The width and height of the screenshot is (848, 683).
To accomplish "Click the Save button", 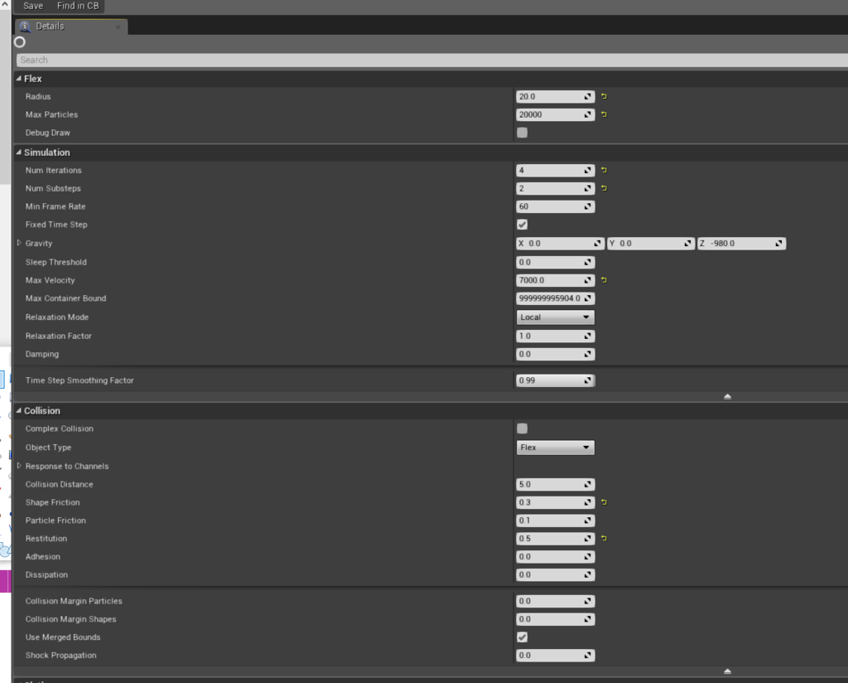I will click(33, 6).
